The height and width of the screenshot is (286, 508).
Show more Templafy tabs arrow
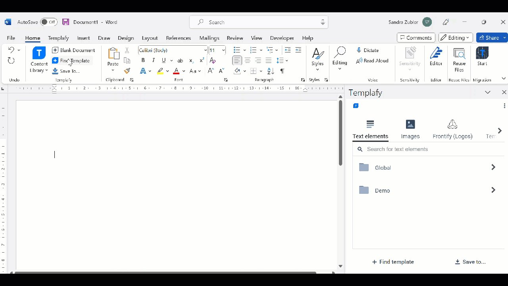pos(500,131)
